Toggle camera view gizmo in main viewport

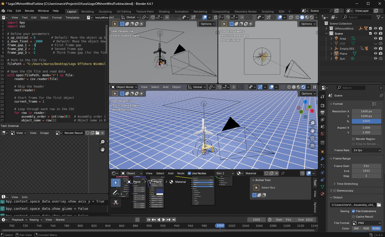coord(312,138)
